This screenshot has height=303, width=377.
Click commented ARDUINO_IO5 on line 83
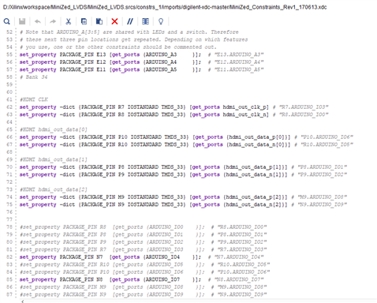point(166,264)
